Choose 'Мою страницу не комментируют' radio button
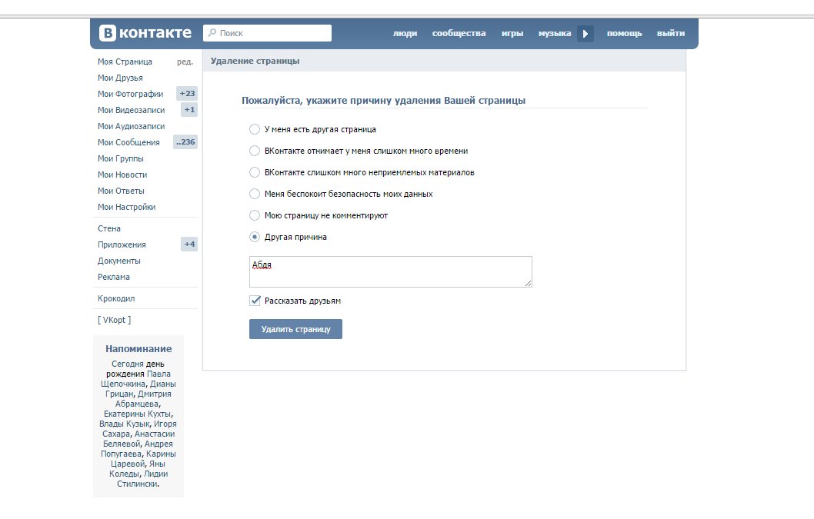Viewport: 814px width, 519px height. point(255,215)
